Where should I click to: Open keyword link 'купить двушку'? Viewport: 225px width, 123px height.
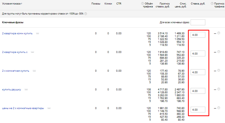click(x=12, y=90)
